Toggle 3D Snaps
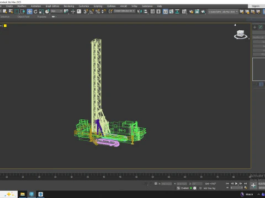The width and height of the screenshot is (265, 198). [x=86, y=12]
